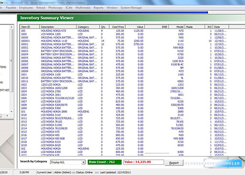Open the Search by Category dropdown
The height and width of the screenshot is (175, 245).
(68, 162)
